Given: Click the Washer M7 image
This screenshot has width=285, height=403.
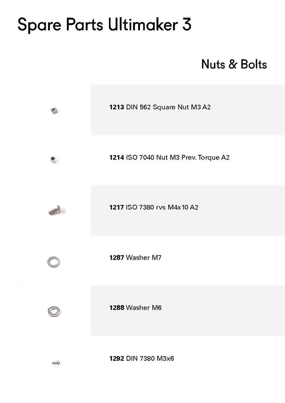Looking at the screenshot, I should click(x=54, y=262).
